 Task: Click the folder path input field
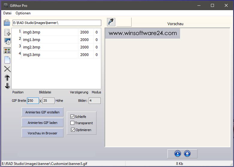point(57,23)
